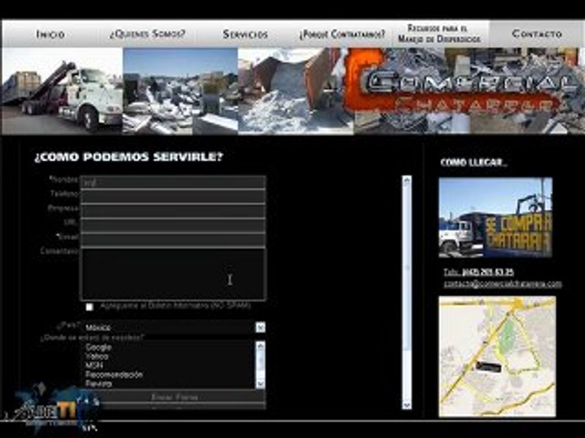Screen dimensions: 585x438
Task: Select Recomendación in the referral list
Action: 114,374
